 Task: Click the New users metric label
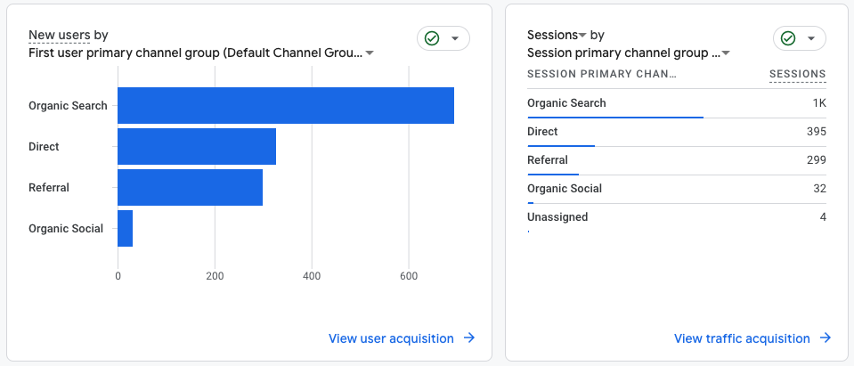point(59,36)
